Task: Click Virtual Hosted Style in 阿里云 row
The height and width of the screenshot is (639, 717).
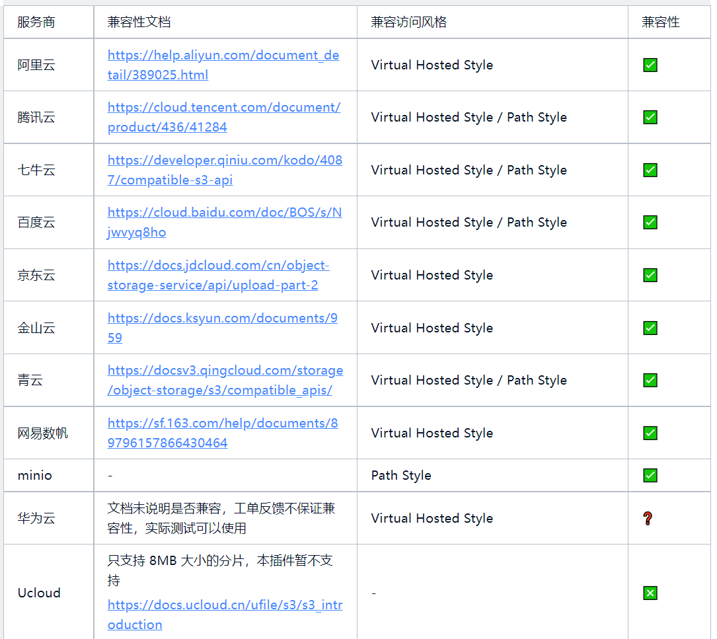Action: point(432,65)
